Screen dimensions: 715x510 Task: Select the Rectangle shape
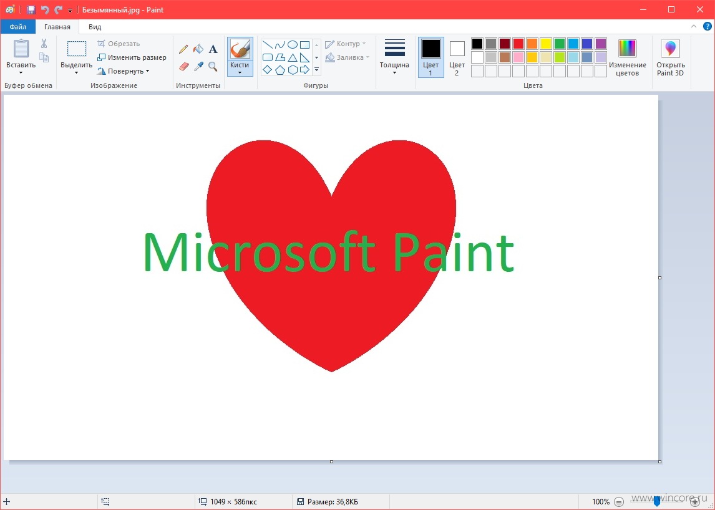(x=304, y=45)
